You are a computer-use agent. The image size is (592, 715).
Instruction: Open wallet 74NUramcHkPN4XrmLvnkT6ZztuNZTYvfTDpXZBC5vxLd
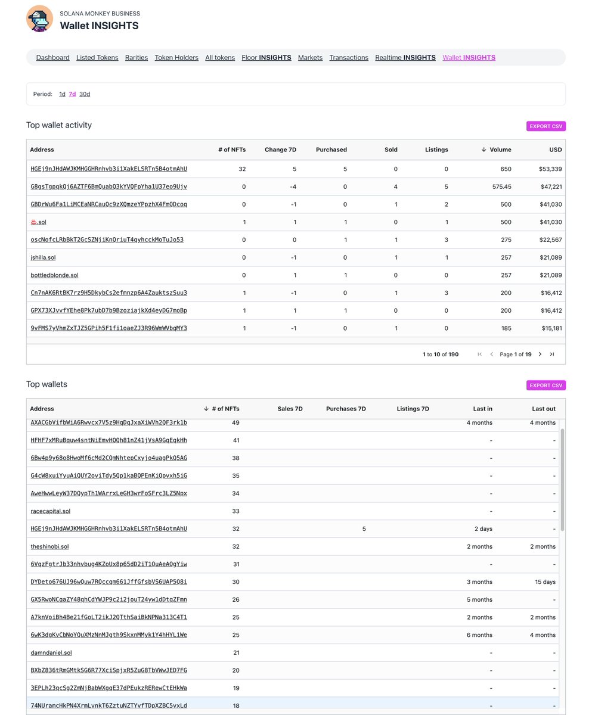(109, 705)
